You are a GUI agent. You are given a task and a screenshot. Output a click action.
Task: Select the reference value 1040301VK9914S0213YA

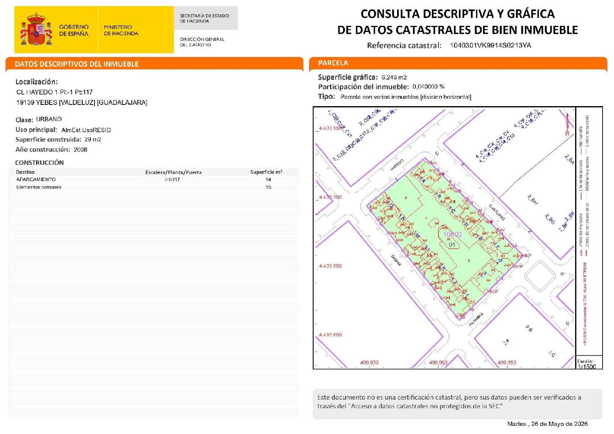click(x=490, y=45)
